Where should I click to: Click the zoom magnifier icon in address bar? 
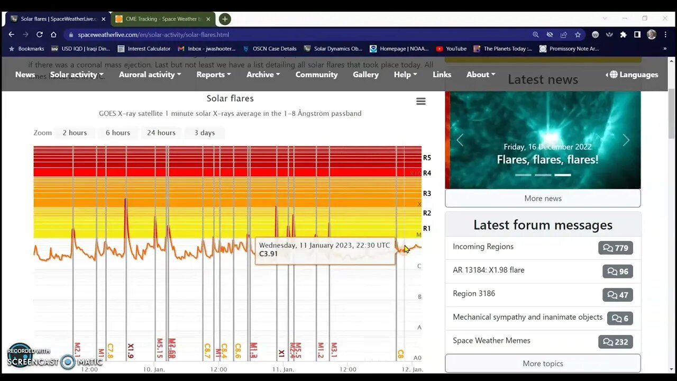point(535,34)
